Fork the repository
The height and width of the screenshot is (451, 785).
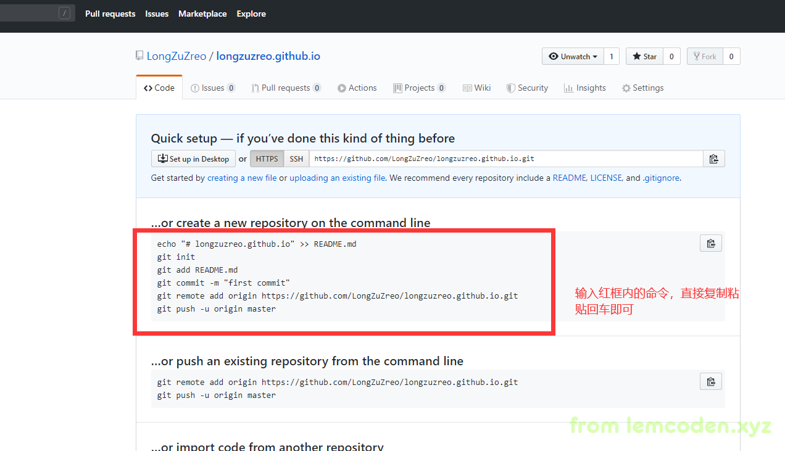[x=704, y=56]
